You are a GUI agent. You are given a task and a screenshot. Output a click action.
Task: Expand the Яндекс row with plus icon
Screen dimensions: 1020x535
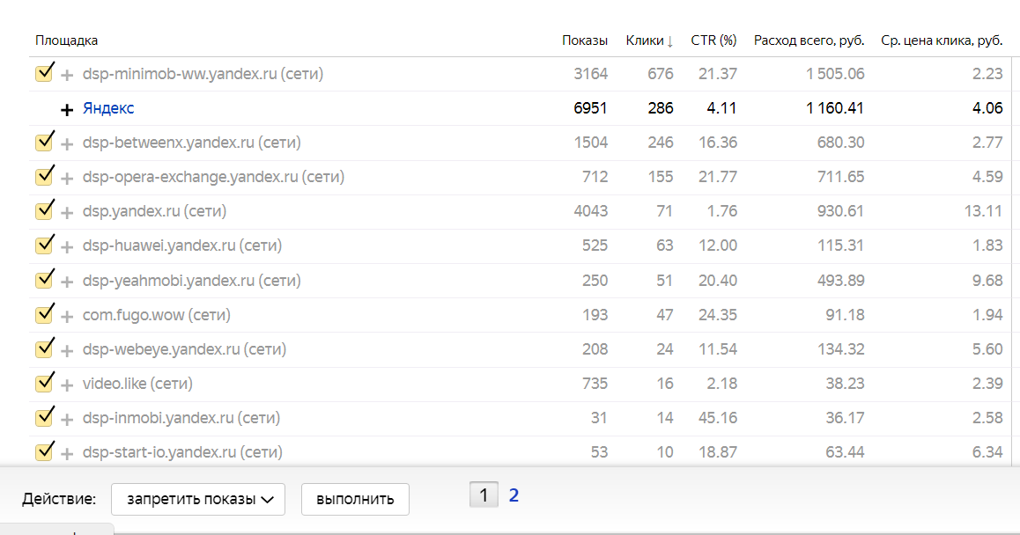[x=66, y=110]
